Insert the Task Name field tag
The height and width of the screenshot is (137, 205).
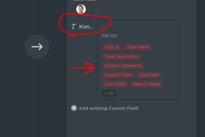[138, 47]
